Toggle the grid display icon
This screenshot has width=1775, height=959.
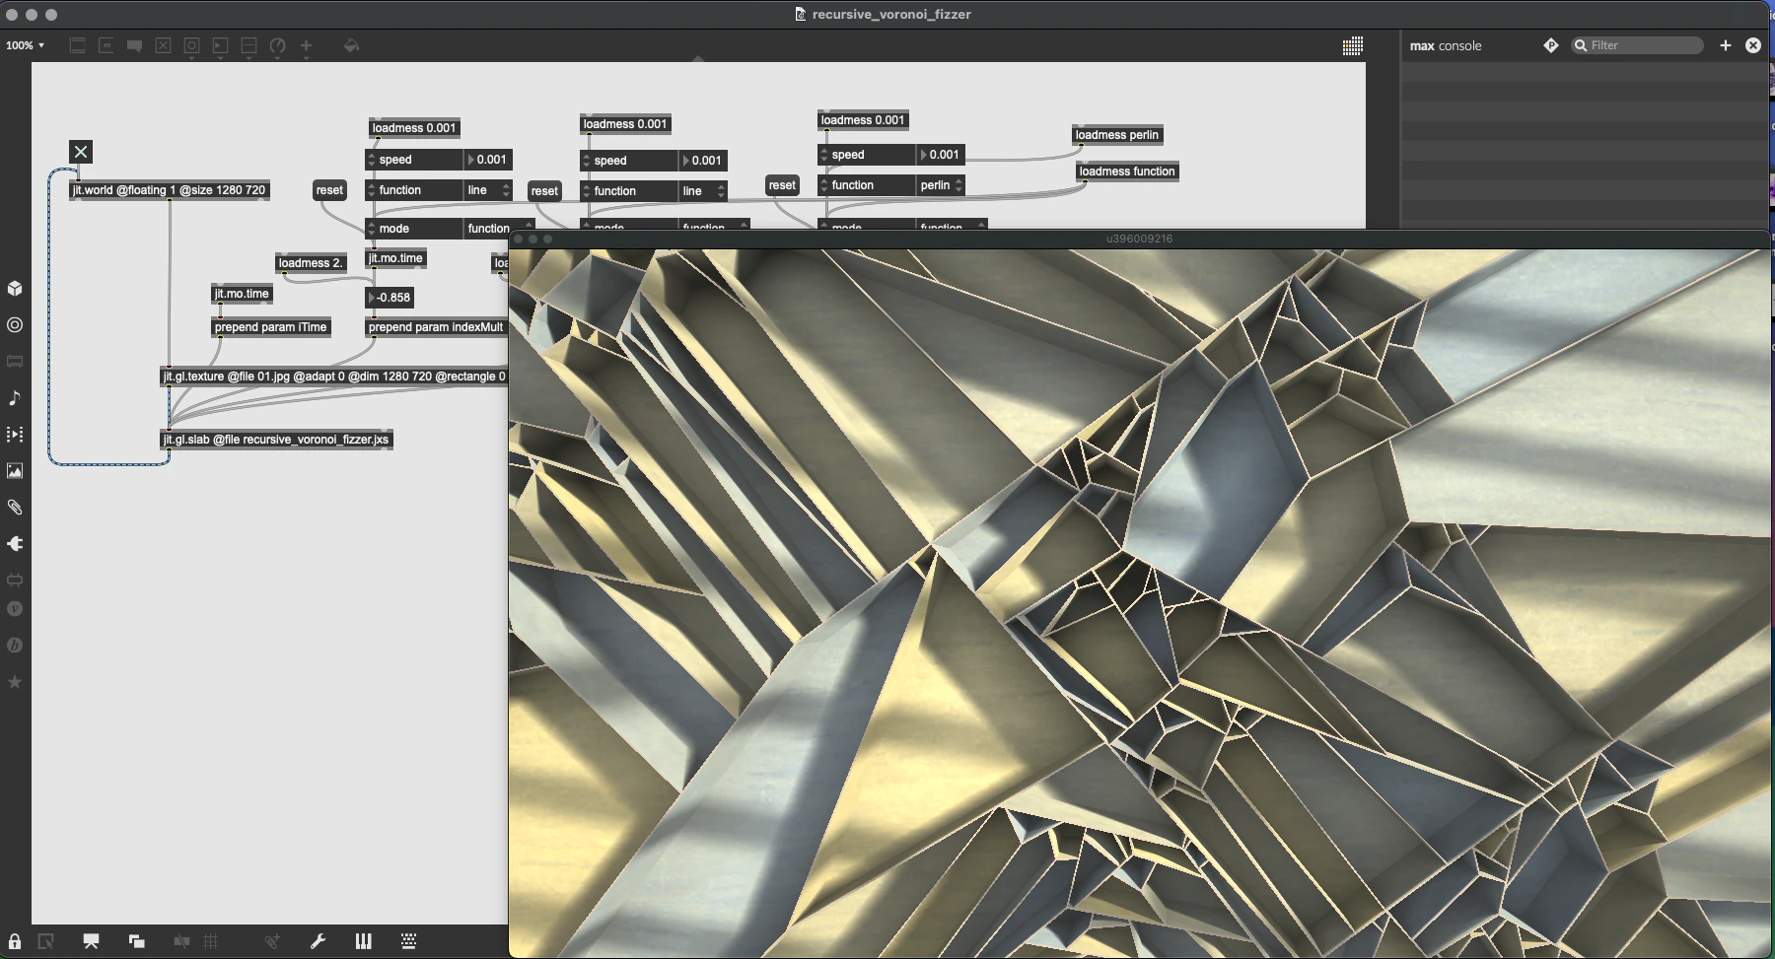[210, 941]
